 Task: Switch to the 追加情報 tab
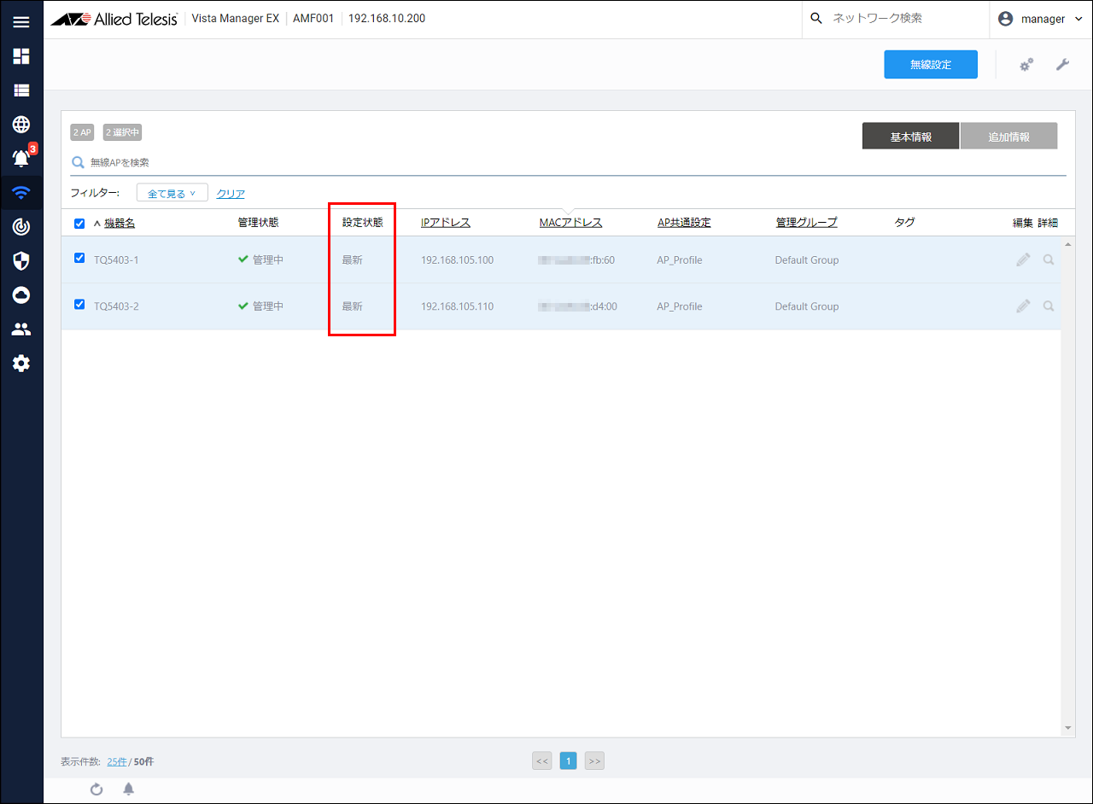tap(1008, 137)
